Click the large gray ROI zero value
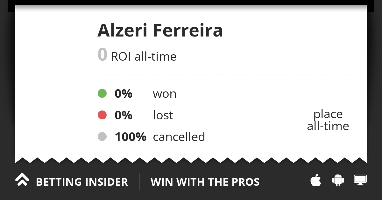Image resolution: width=382 pixels, height=200 pixels. click(102, 55)
